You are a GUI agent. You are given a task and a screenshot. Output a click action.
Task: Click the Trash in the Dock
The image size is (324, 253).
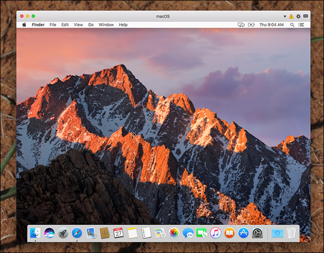pyautogui.click(x=291, y=233)
